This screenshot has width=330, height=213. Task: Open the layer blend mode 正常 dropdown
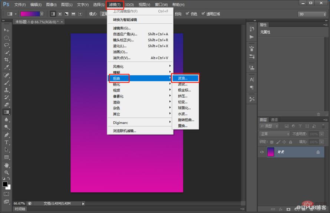coord(274,134)
